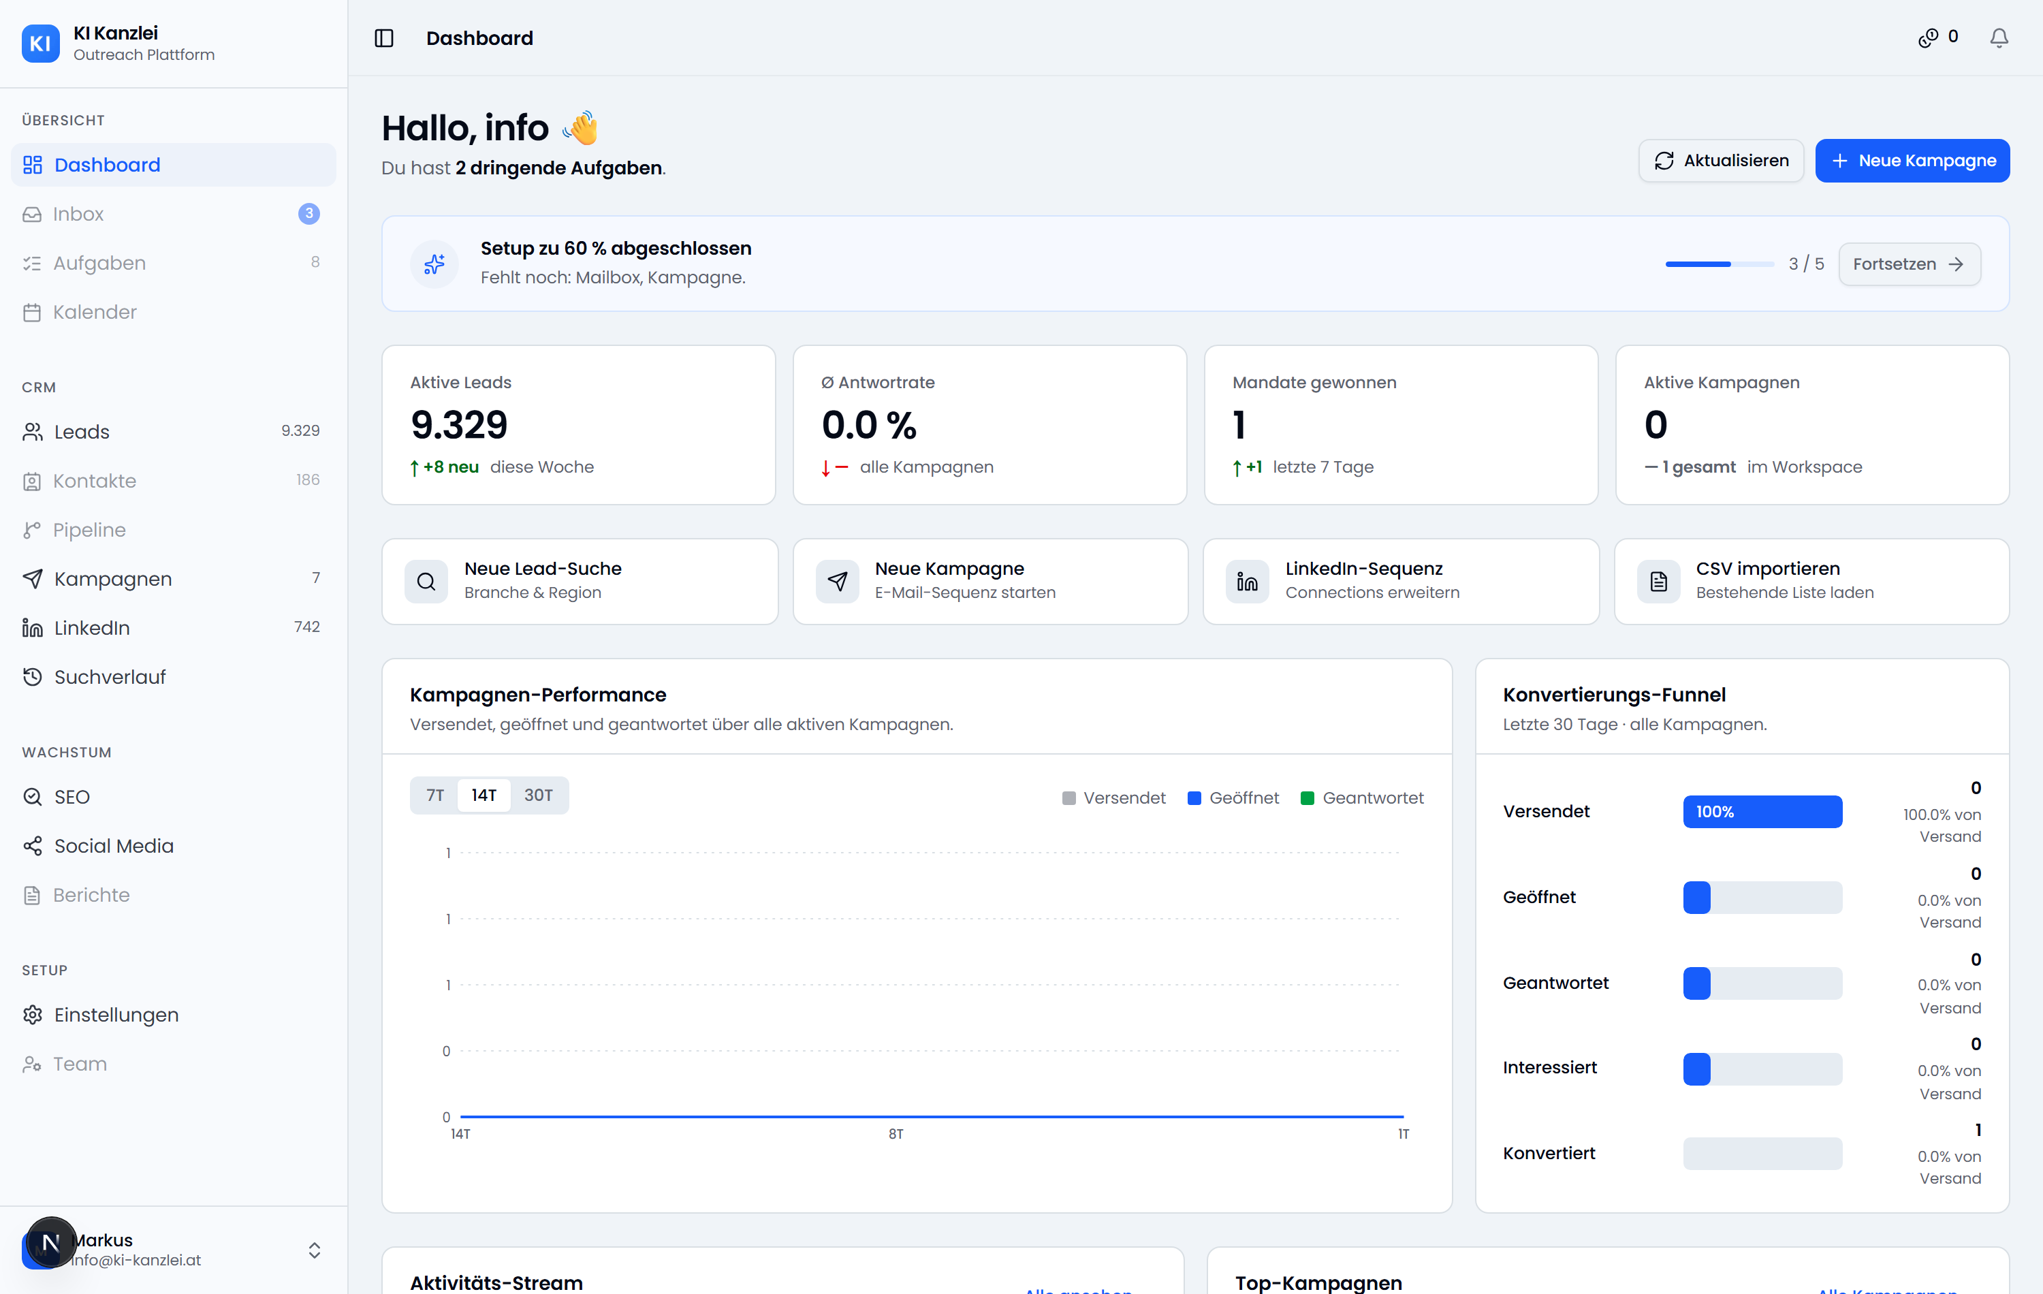This screenshot has height=1294, width=2043.
Task: Click the Leads people icon
Action: [32, 432]
